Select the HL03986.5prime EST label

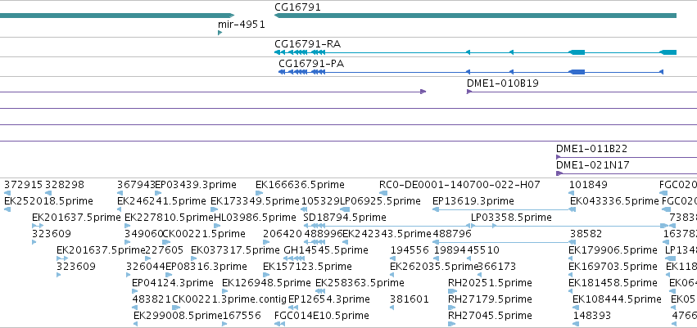pos(256,218)
